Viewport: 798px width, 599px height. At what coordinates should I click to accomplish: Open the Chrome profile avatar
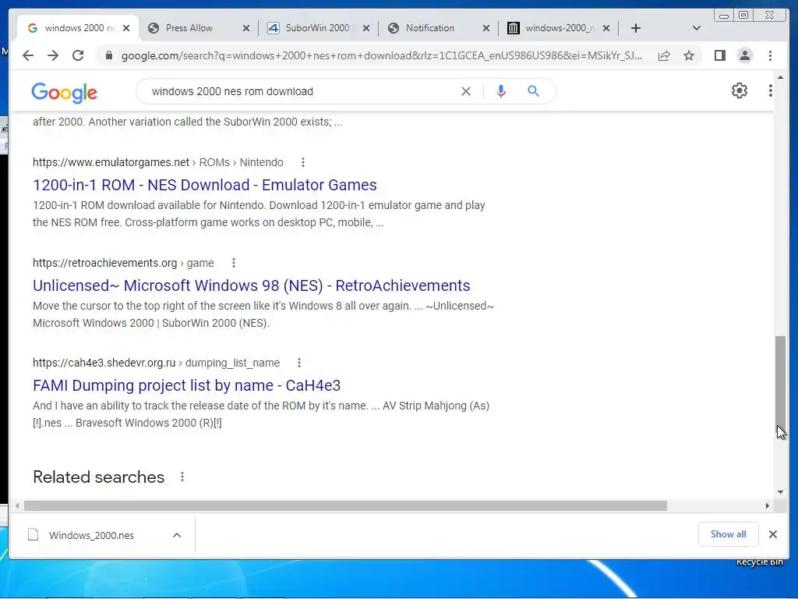point(744,55)
